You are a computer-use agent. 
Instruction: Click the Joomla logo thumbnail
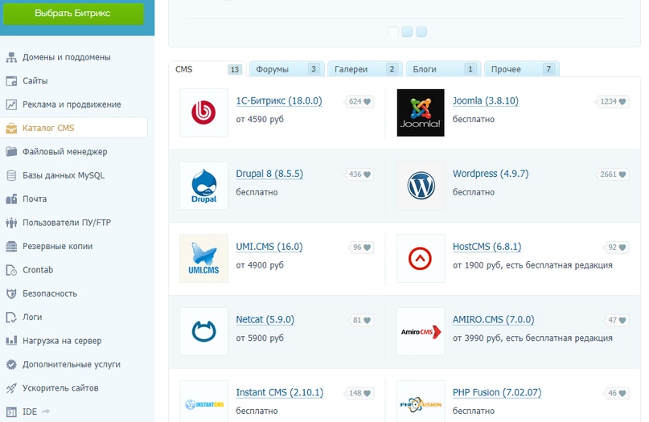[421, 113]
